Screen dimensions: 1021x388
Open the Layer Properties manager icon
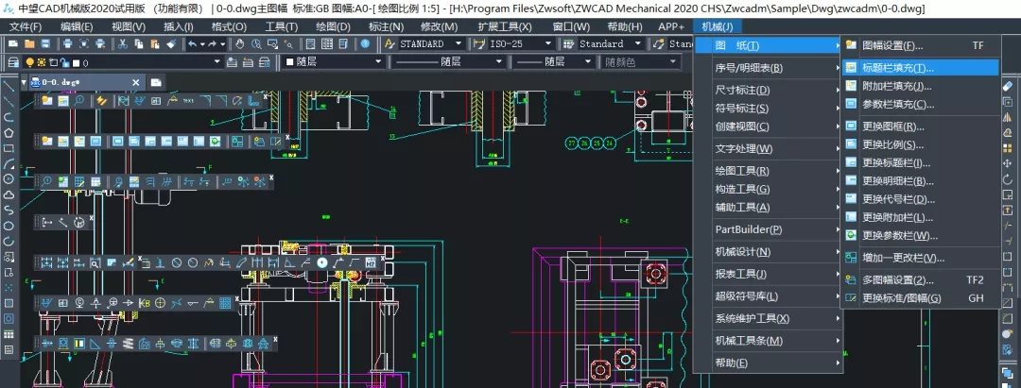coord(13,62)
